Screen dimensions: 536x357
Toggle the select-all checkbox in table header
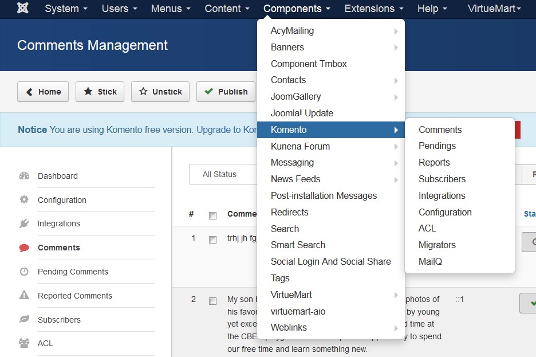(212, 215)
